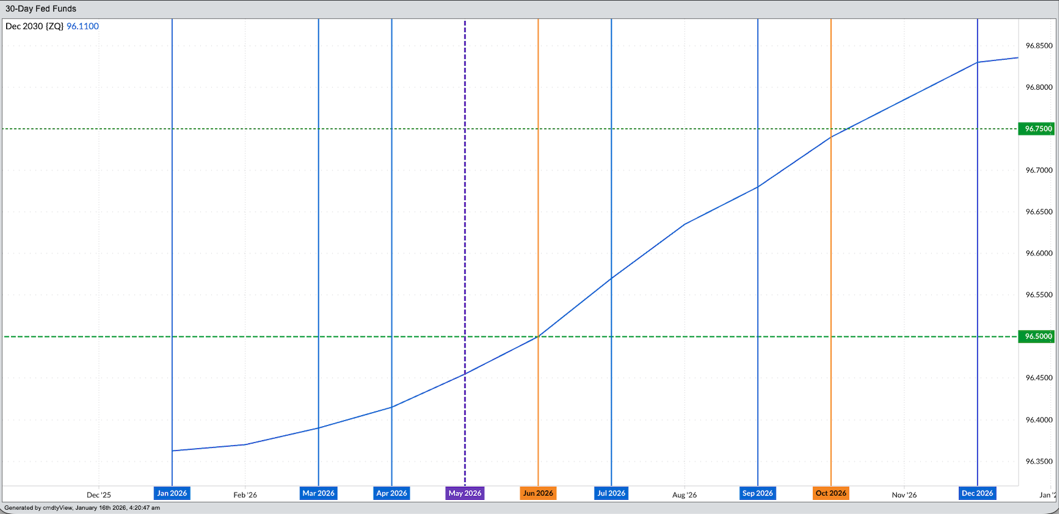This screenshot has height=514, width=1059.
Task: Select the green 96.5000 price label
Action: click(1038, 337)
